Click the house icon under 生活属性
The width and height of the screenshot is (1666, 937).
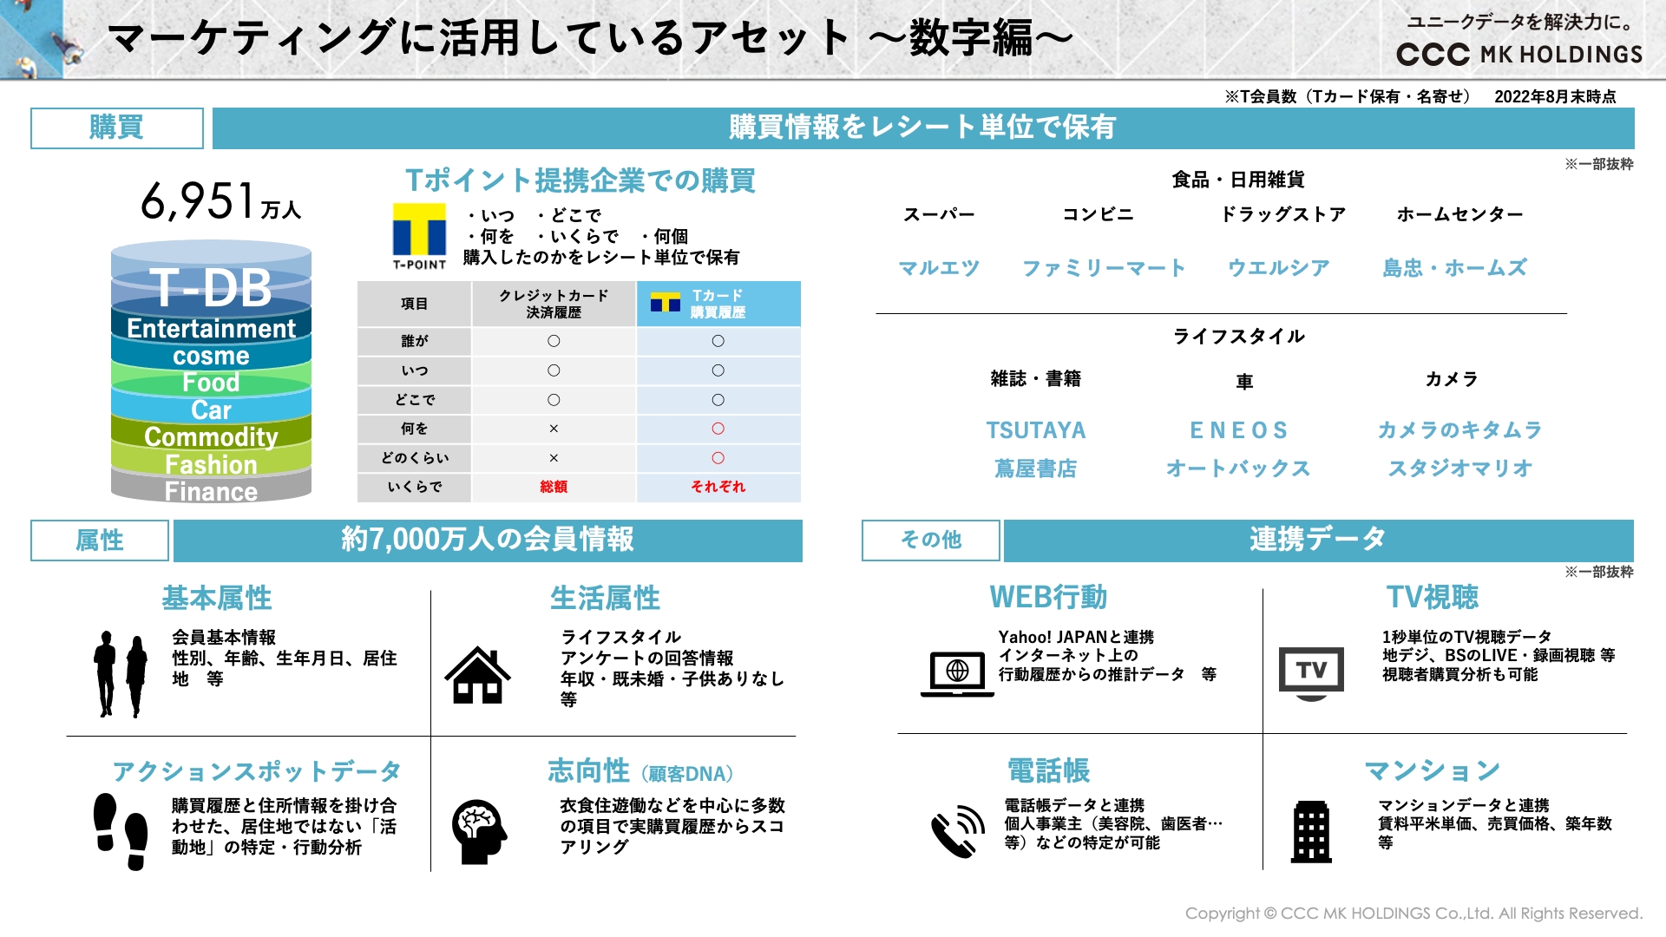pyautogui.click(x=477, y=675)
